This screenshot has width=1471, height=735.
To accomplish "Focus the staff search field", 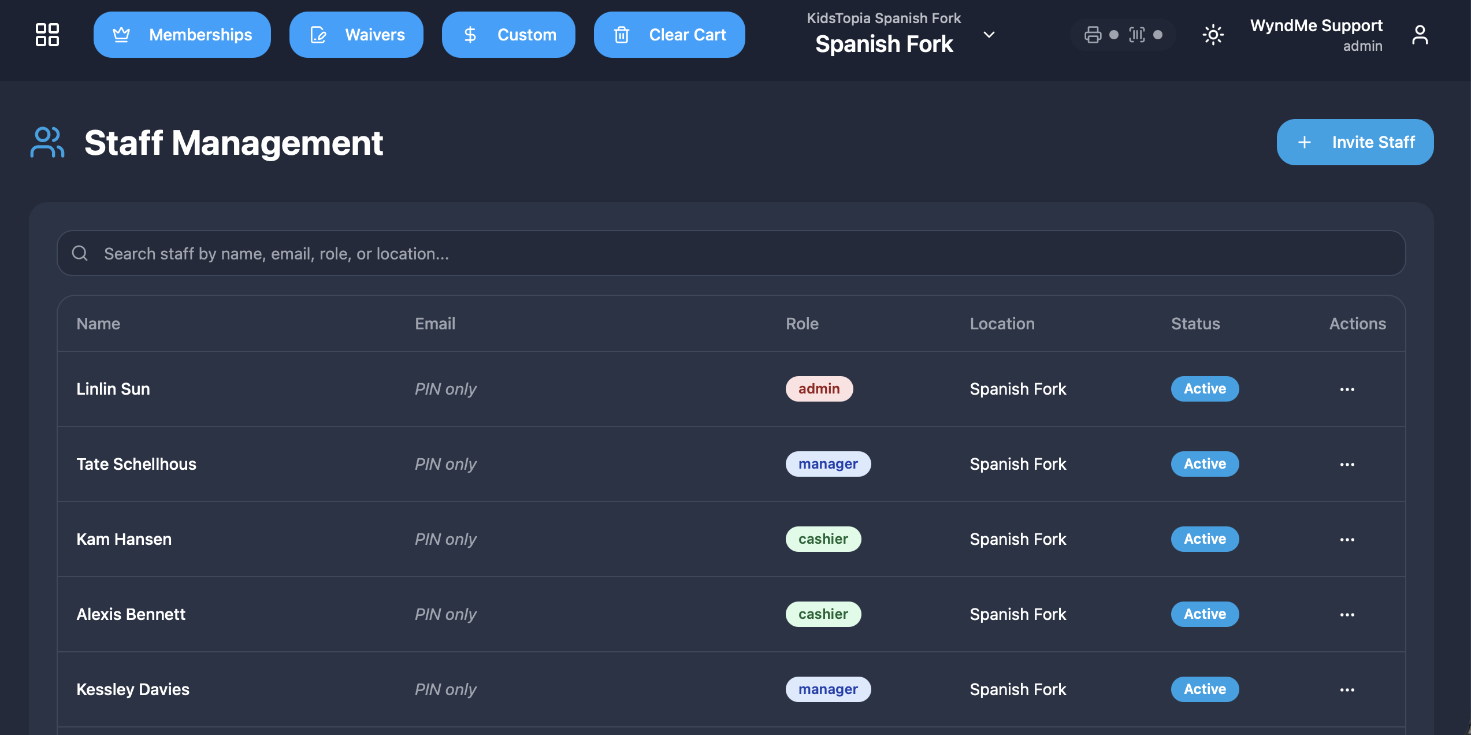I will pyautogui.click(x=731, y=253).
